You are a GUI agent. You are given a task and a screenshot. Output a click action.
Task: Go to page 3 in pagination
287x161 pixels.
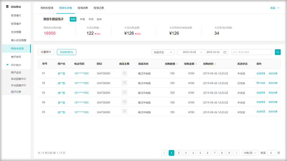186,153
